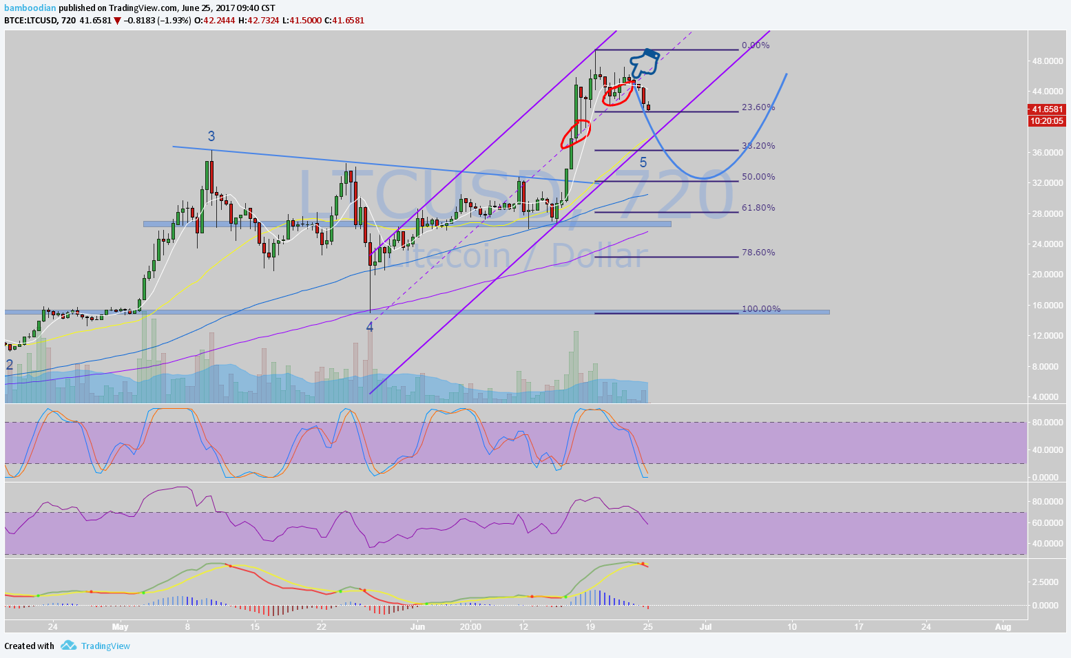Select the Jul date on time axis

705,627
